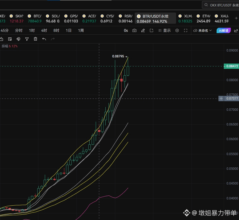Undo last action arrow
239x220 pixels.
44,39
